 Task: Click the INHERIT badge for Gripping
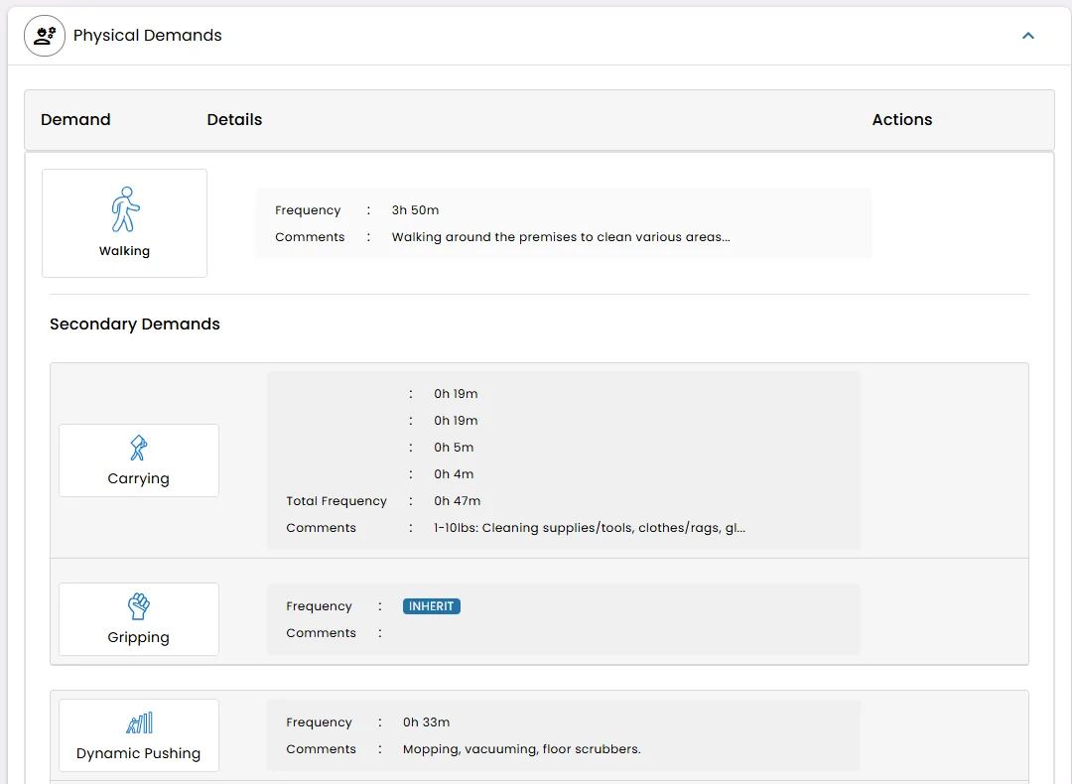[432, 606]
